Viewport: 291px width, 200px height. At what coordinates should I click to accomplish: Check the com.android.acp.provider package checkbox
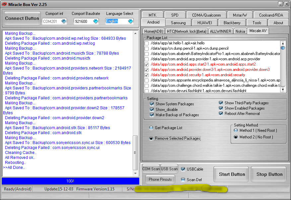click(x=147, y=59)
